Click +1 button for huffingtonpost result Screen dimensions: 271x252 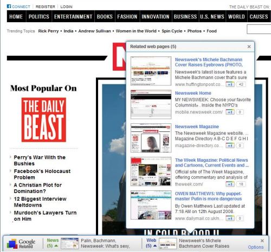(230, 84)
